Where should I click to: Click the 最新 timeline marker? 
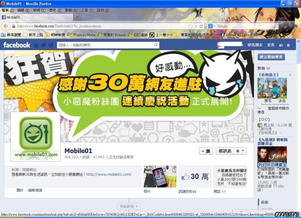[264, 202]
